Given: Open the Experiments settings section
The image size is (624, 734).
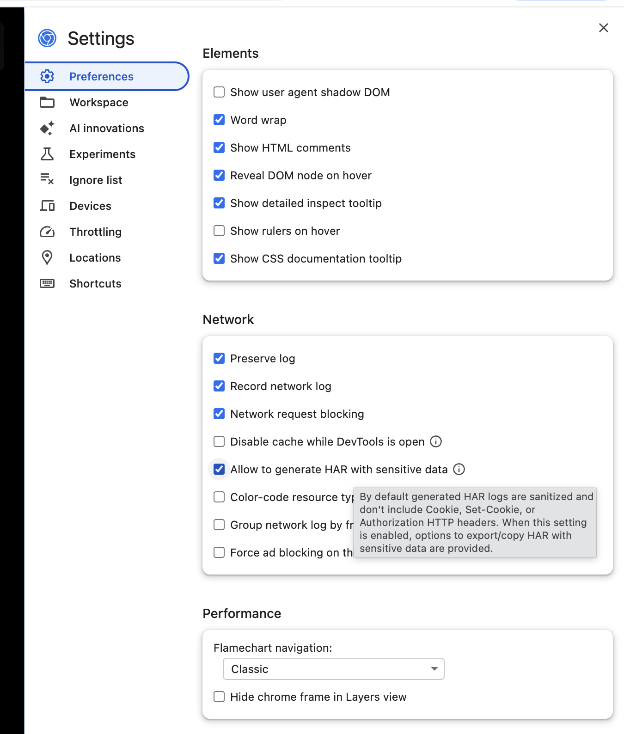Looking at the screenshot, I should pyautogui.click(x=102, y=154).
